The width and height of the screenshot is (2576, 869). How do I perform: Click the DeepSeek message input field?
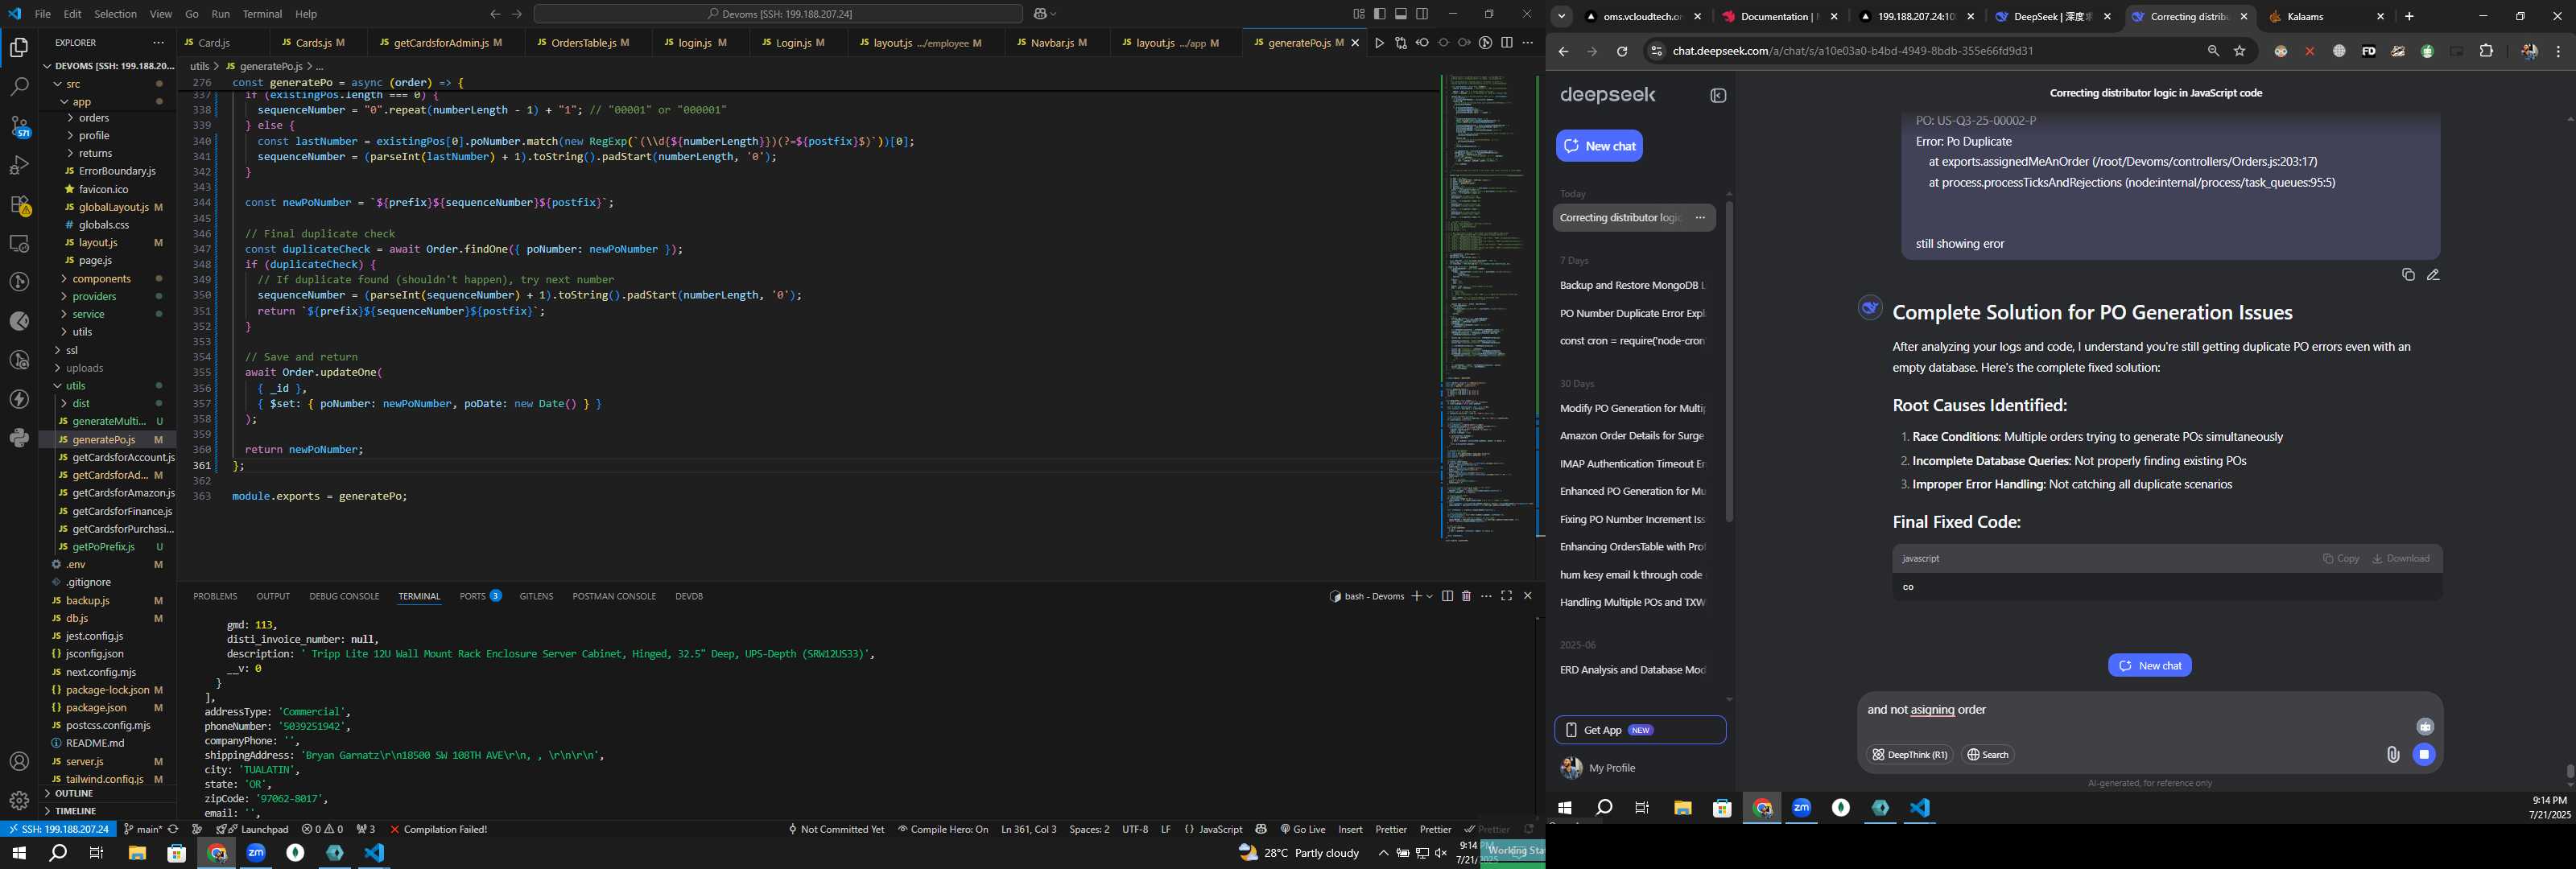pyautogui.click(x=2140, y=711)
